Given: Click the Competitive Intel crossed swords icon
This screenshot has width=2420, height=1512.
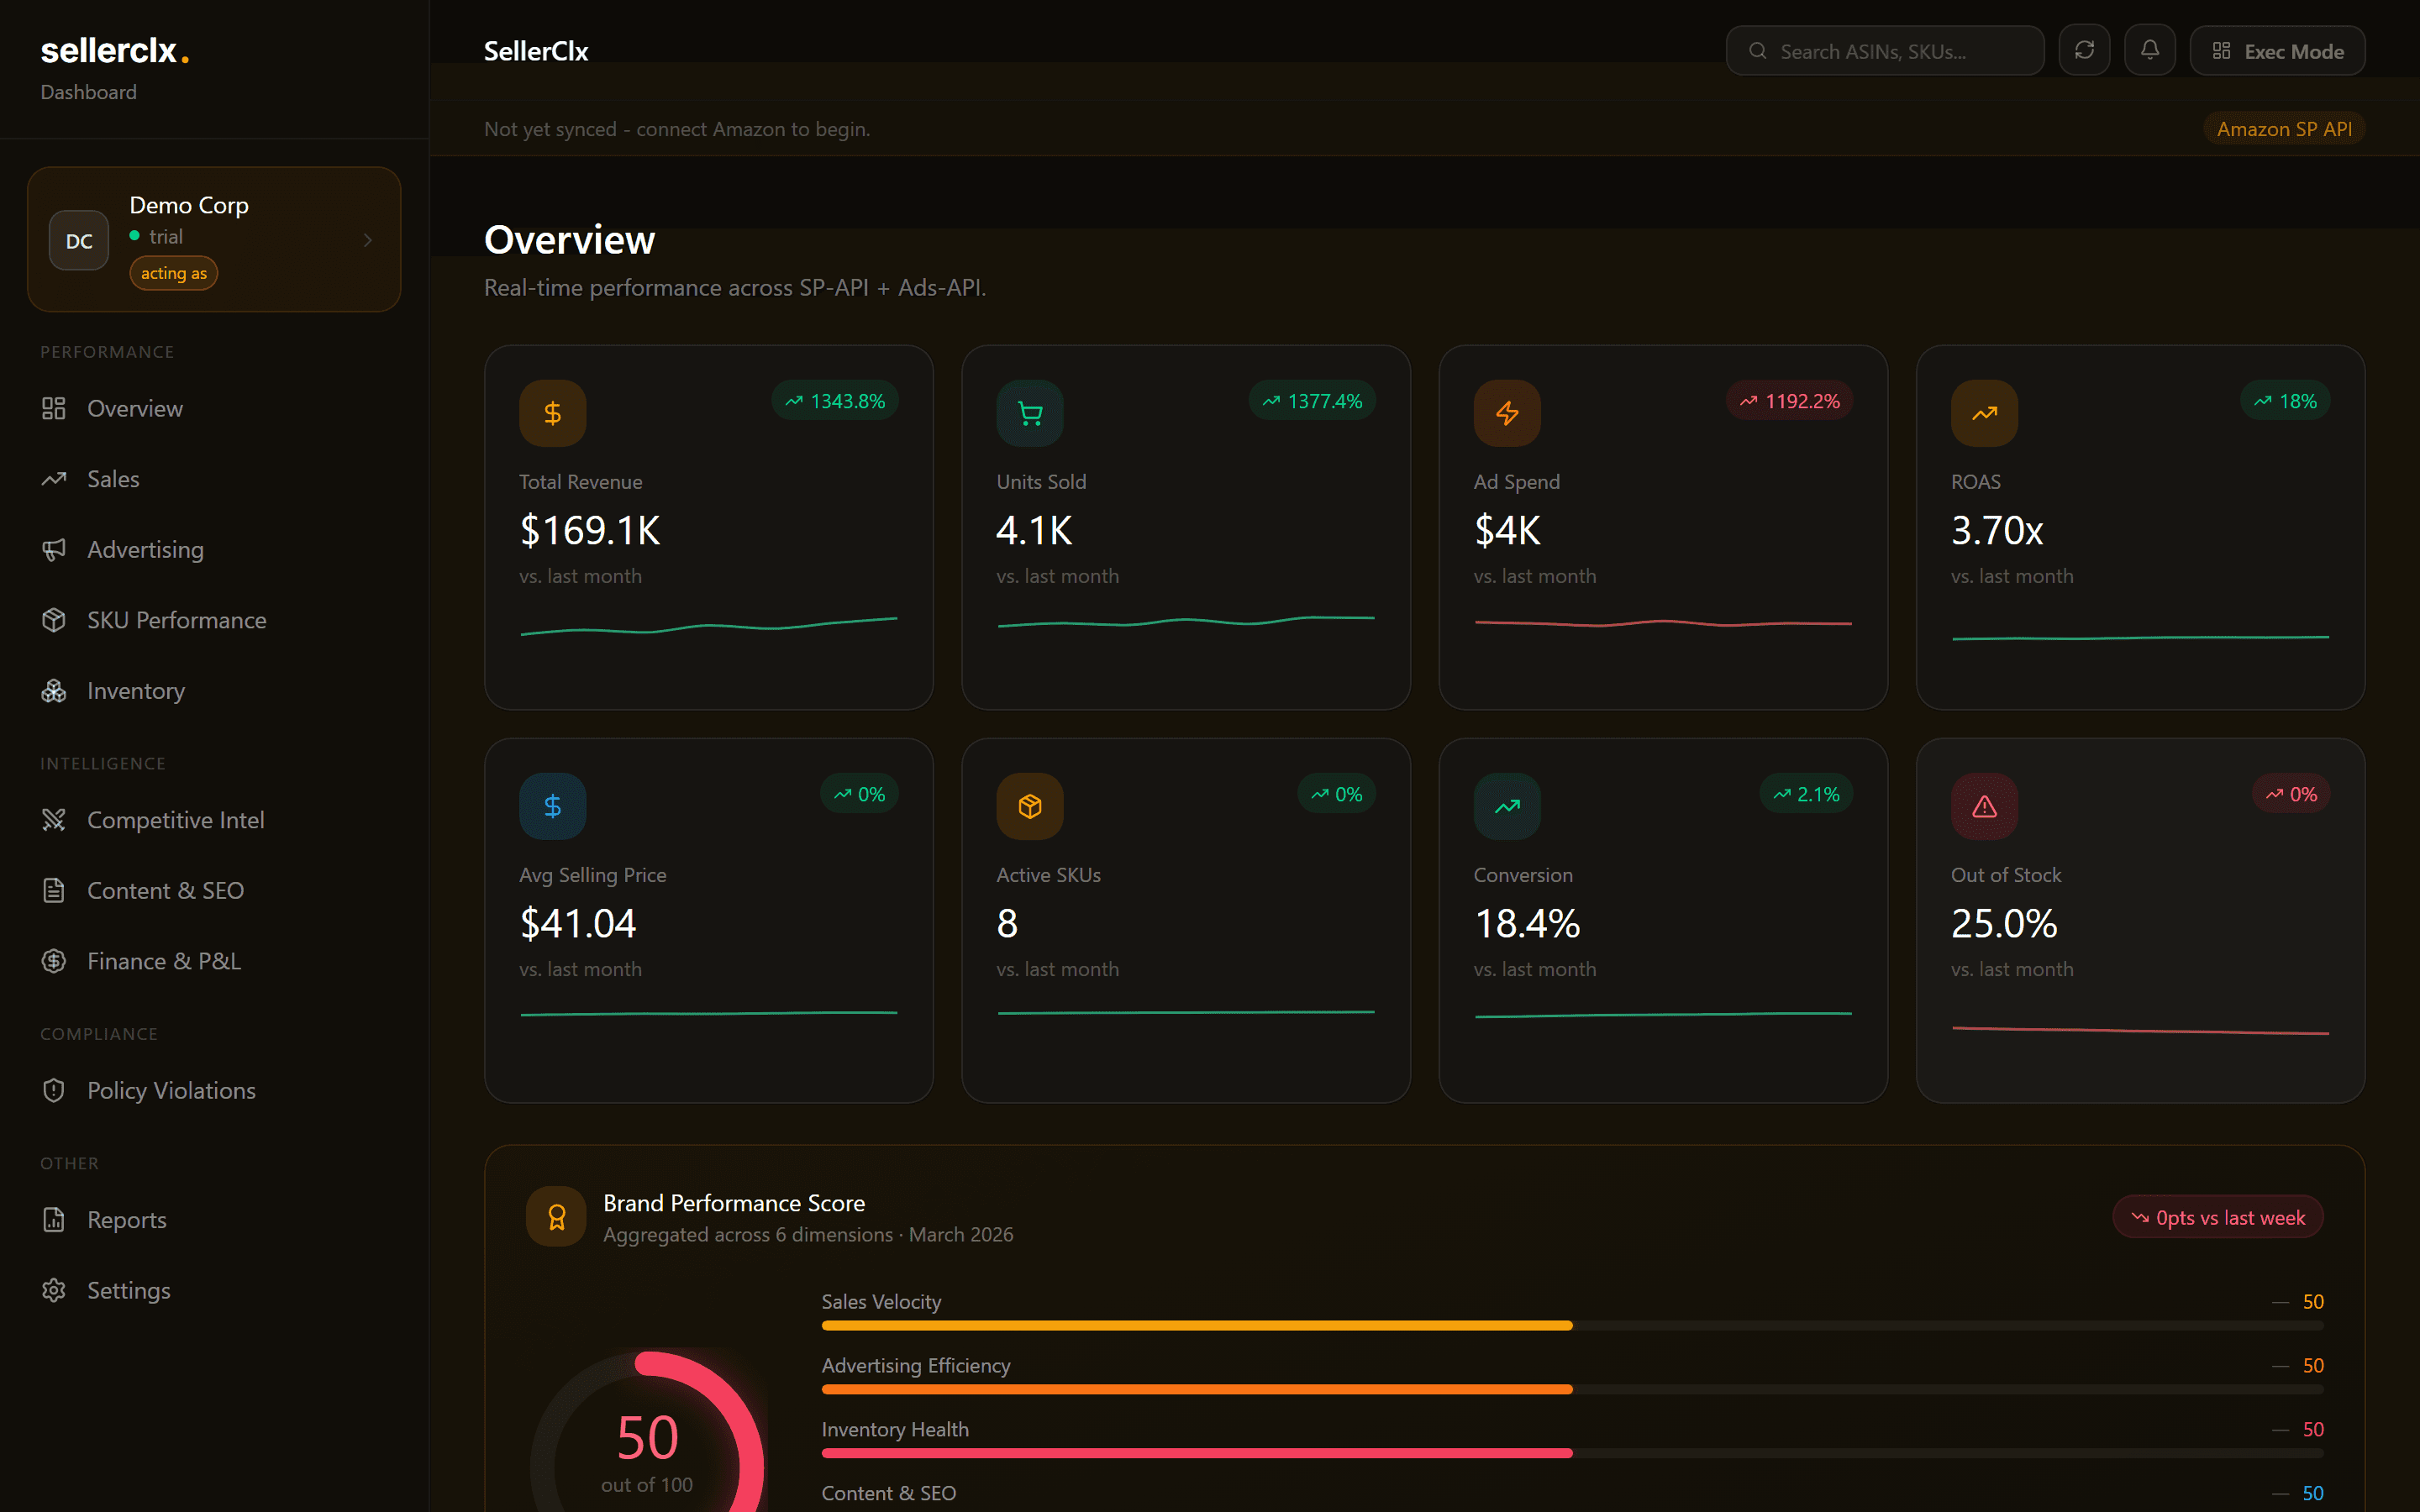Looking at the screenshot, I should 54,820.
